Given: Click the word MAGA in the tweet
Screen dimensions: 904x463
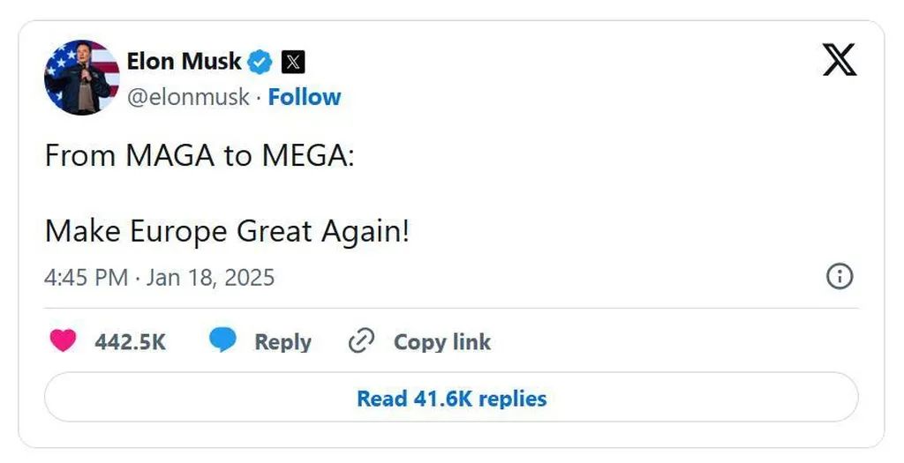Looking at the screenshot, I should pos(169,156).
